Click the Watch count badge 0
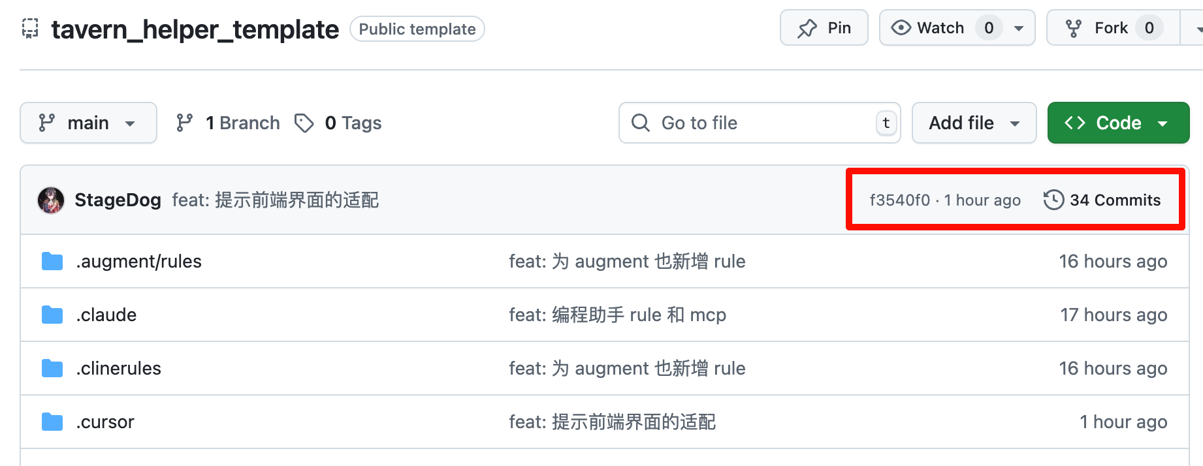Viewport: 1203px width, 466px height. tap(989, 28)
